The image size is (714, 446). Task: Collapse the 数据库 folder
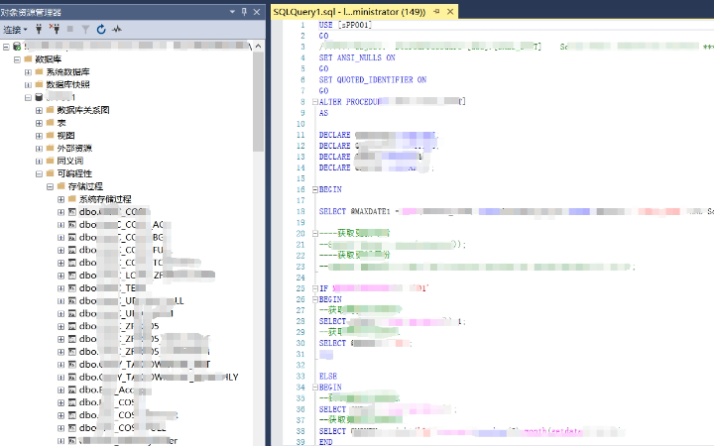[x=17, y=59]
